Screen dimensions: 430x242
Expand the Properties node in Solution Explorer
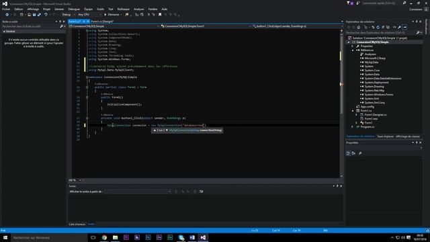(353, 46)
